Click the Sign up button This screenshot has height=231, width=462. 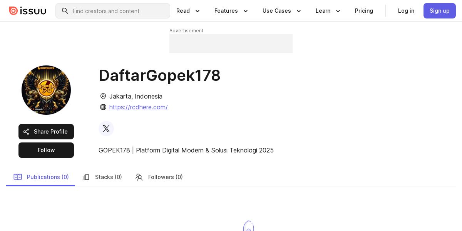440,11
